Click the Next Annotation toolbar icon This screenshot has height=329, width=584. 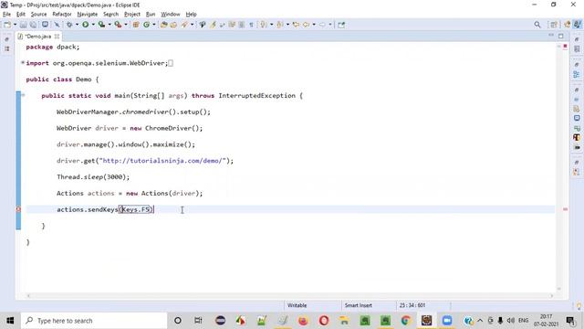[264, 25]
